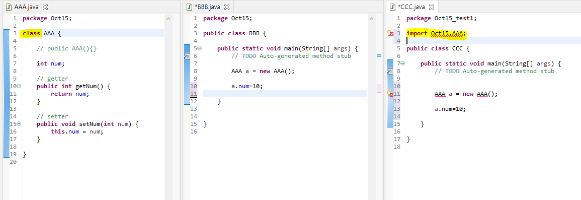Click the scroll up arrow in AAA.java editor
Image resolution: width=581 pixels, height=200 pixels.
[168, 18]
